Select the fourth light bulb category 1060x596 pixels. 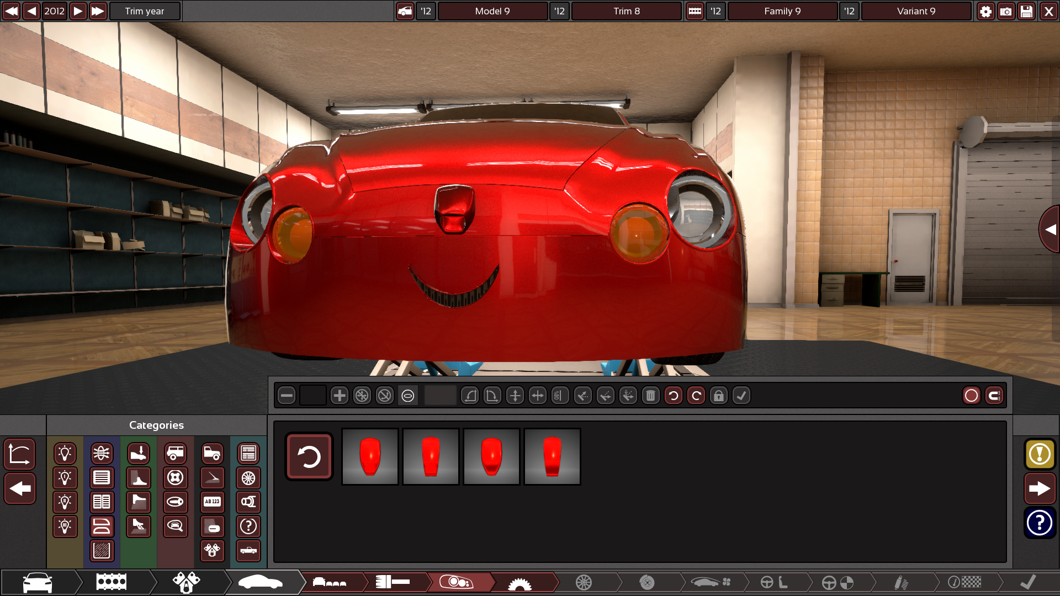pyautogui.click(x=65, y=526)
